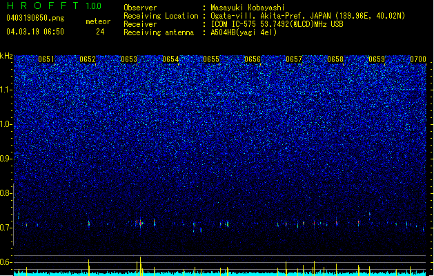
Task: Select the filename 0403190650.png
Action: click(x=35, y=18)
